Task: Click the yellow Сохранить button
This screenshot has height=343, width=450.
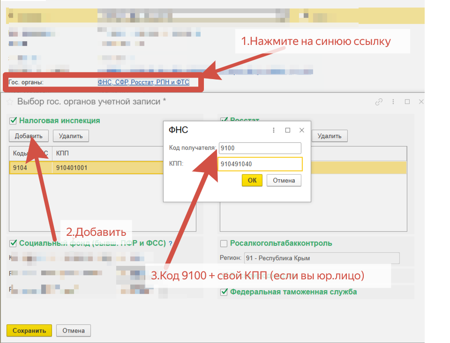Action: pyautogui.click(x=29, y=330)
